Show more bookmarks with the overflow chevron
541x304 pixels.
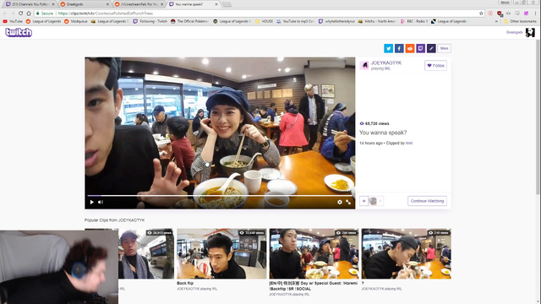coord(496,21)
